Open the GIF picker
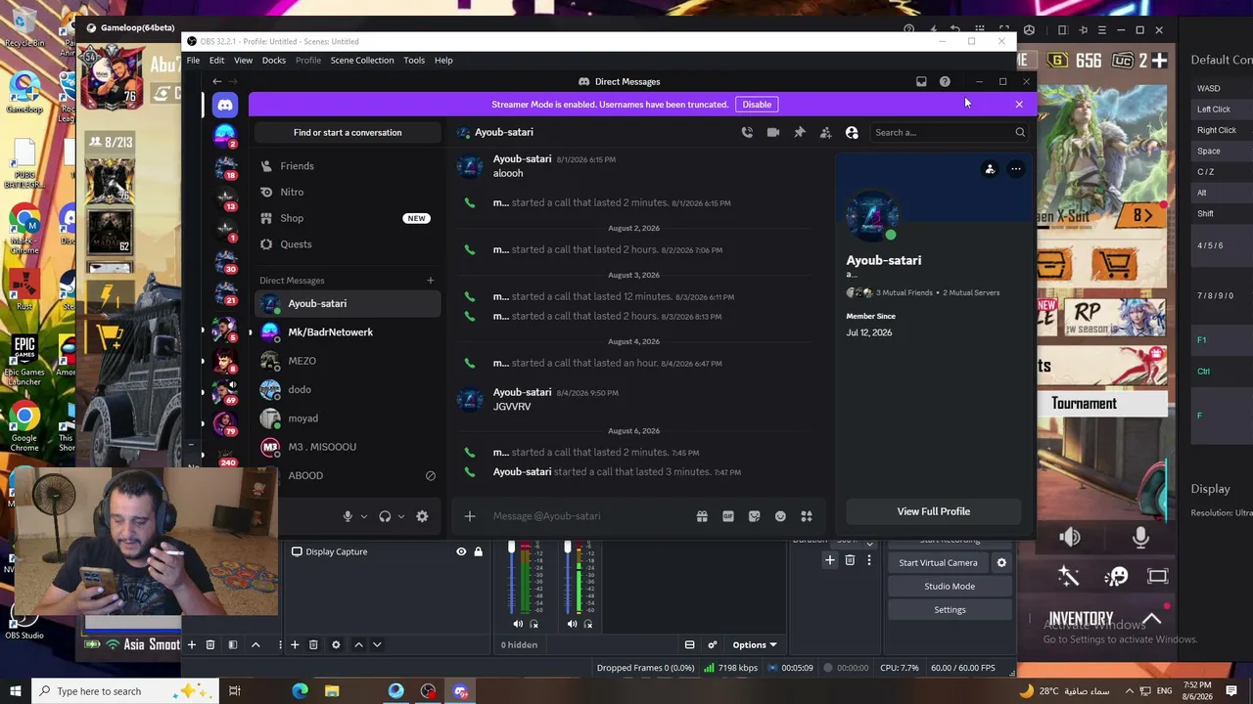Image resolution: width=1253 pixels, height=704 pixels. 728,516
